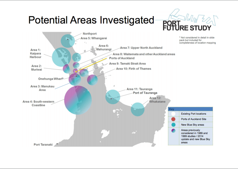Click the asterisk footnote text below the logo
Viewport: 238px width, 169px height.
pyautogui.click(x=198, y=40)
